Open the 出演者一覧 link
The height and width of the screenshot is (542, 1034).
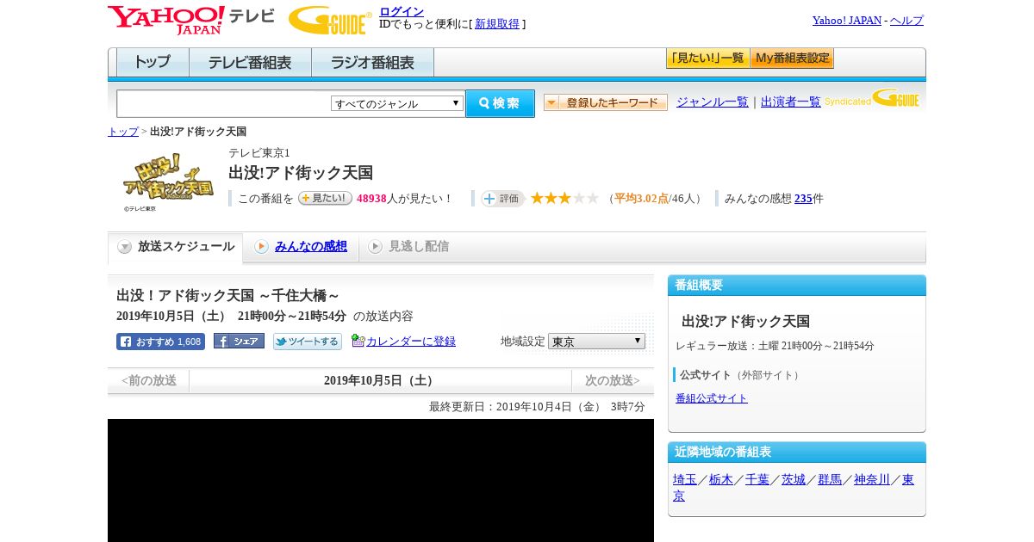pyautogui.click(x=791, y=102)
